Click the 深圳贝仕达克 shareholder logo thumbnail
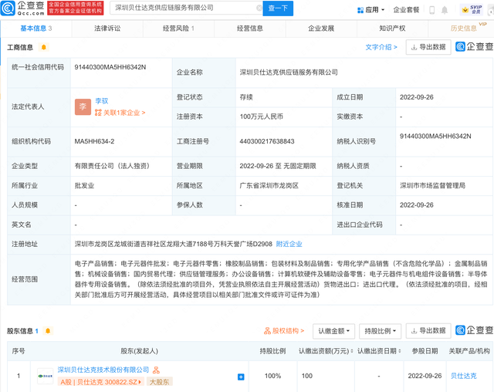494x392 pixels. [x=46, y=376]
